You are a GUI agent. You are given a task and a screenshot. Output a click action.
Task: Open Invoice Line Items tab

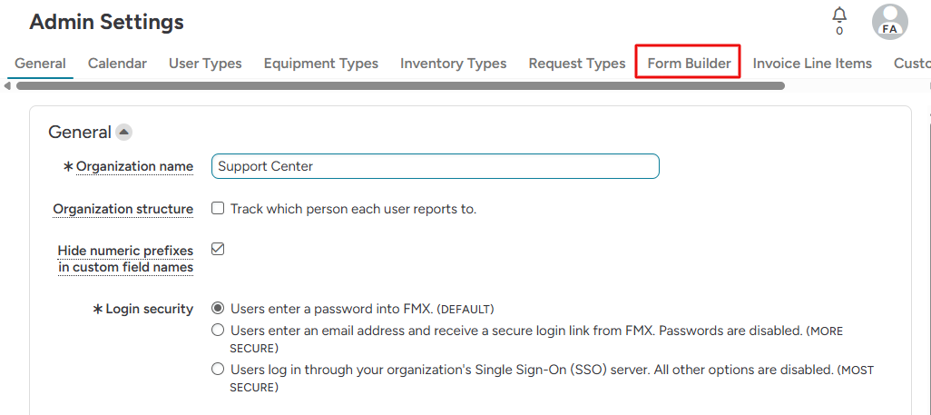812,64
